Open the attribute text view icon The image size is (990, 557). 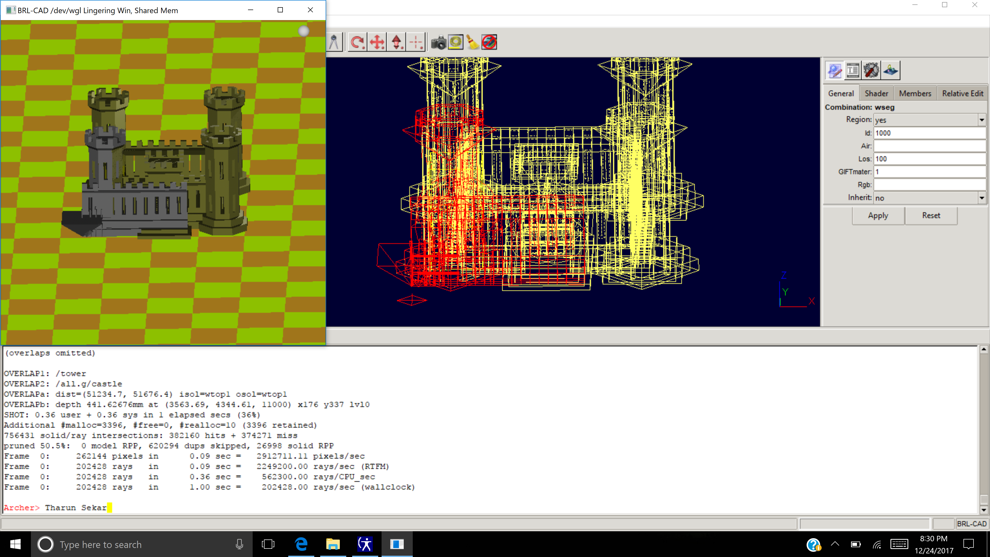[x=853, y=70]
